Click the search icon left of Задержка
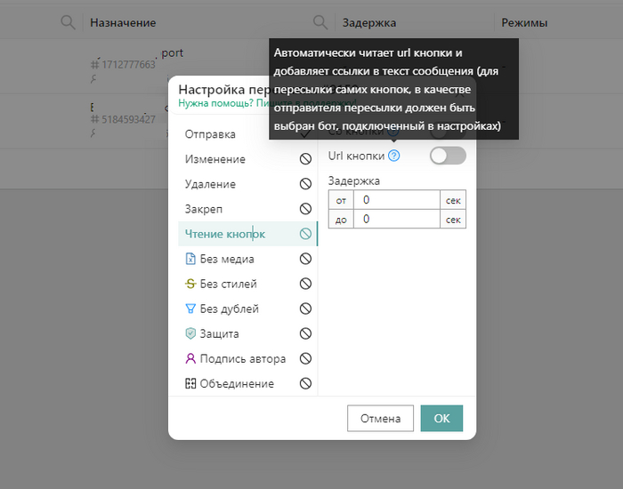This screenshot has height=489, width=623. pos(320,22)
